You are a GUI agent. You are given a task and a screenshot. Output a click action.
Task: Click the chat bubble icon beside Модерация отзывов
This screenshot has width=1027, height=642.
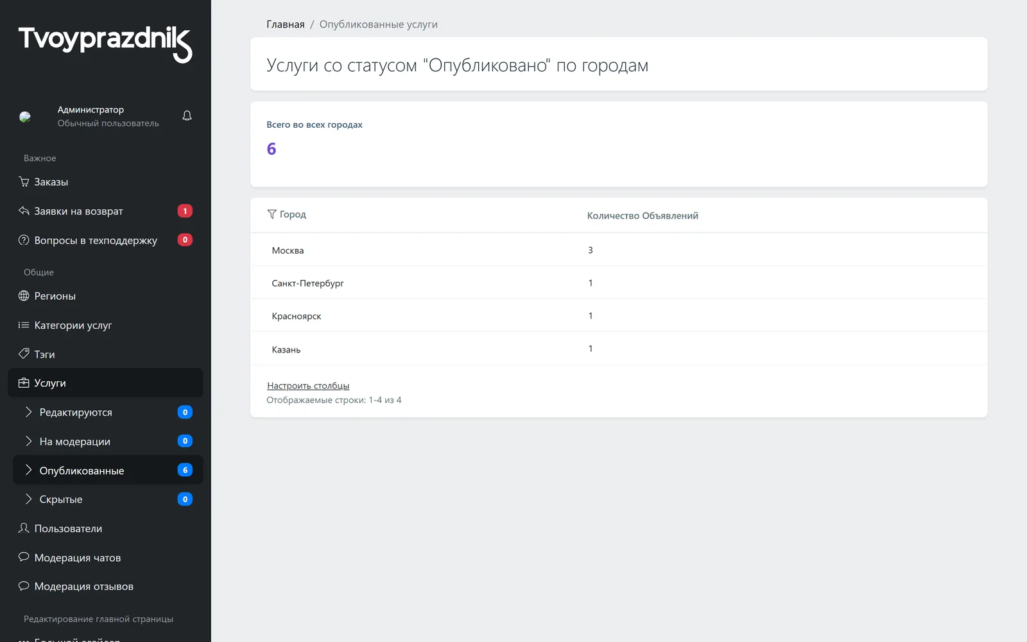(24, 586)
